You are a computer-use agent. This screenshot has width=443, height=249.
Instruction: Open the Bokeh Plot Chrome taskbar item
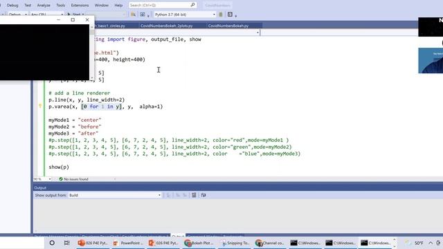(199, 243)
